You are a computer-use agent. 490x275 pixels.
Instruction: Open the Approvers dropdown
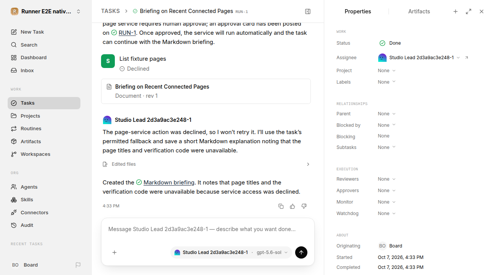point(387,191)
